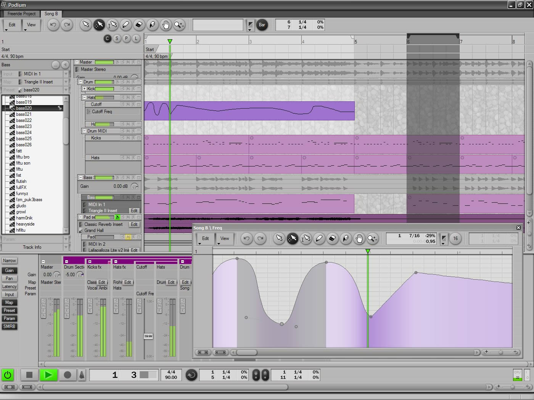534x400 pixels.
Task: Click Edit button in Kicks fx mixer strip
Action: tap(101, 282)
